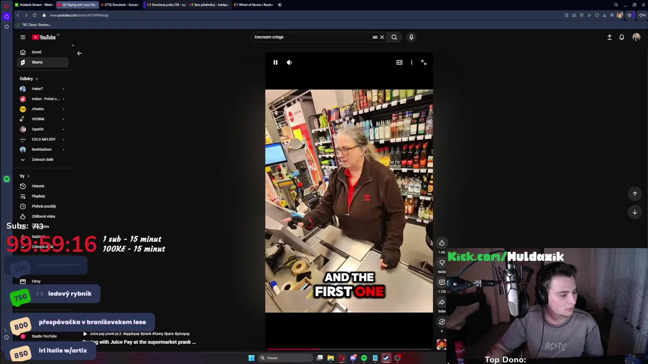Open the YouTube create upload icon
The height and width of the screenshot is (364, 648).
point(610,37)
